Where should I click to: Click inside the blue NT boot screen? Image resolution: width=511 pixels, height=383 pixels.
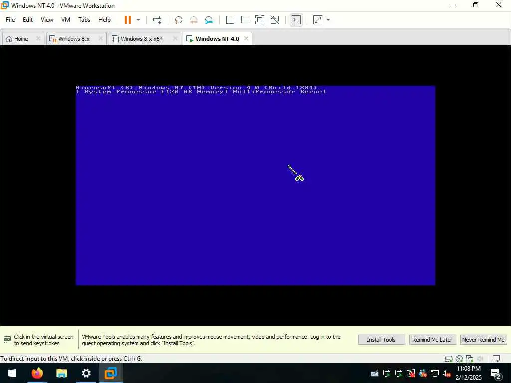coord(255,186)
